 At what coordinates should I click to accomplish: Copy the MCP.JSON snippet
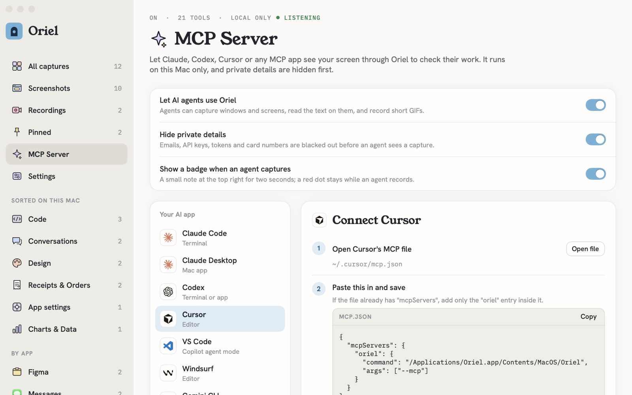point(588,316)
